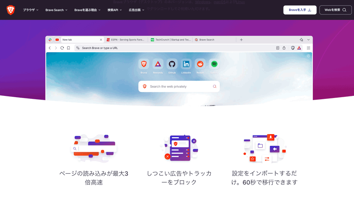Click the Leo AI sparkle icon in tab bar

pyautogui.click(x=302, y=39)
